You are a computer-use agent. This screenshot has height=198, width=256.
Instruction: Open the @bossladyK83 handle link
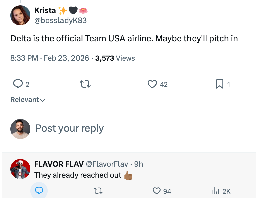point(60,20)
